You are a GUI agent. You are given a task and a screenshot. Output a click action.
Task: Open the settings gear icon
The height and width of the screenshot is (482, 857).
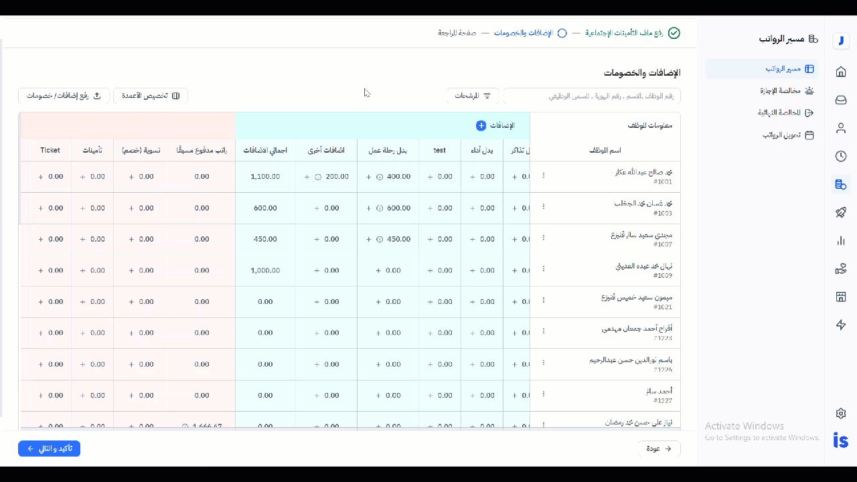[841, 413]
